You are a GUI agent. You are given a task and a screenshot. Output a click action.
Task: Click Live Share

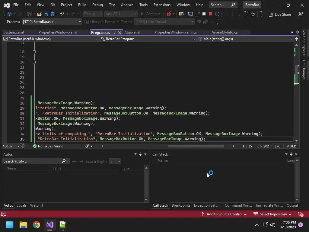click(280, 14)
